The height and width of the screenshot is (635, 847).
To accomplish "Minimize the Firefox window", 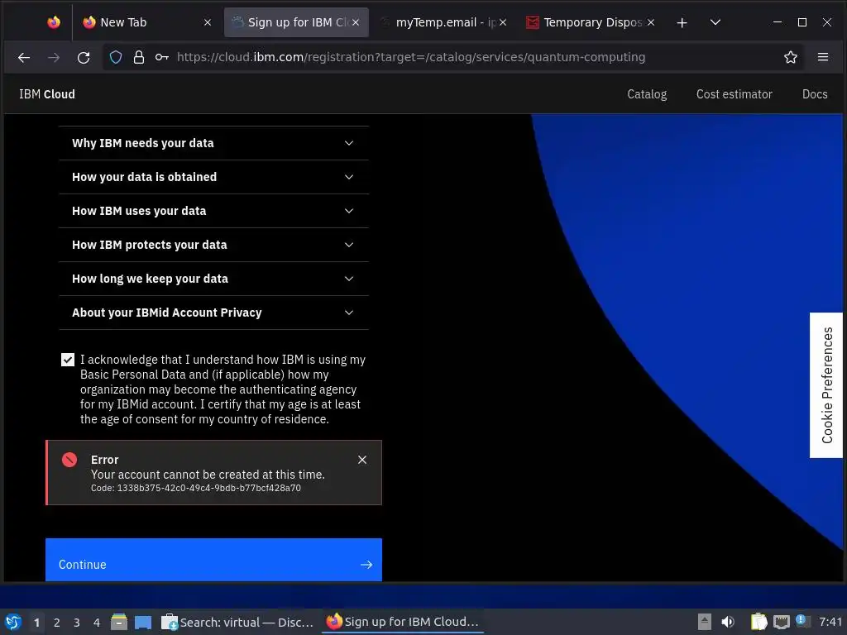I will point(778,22).
